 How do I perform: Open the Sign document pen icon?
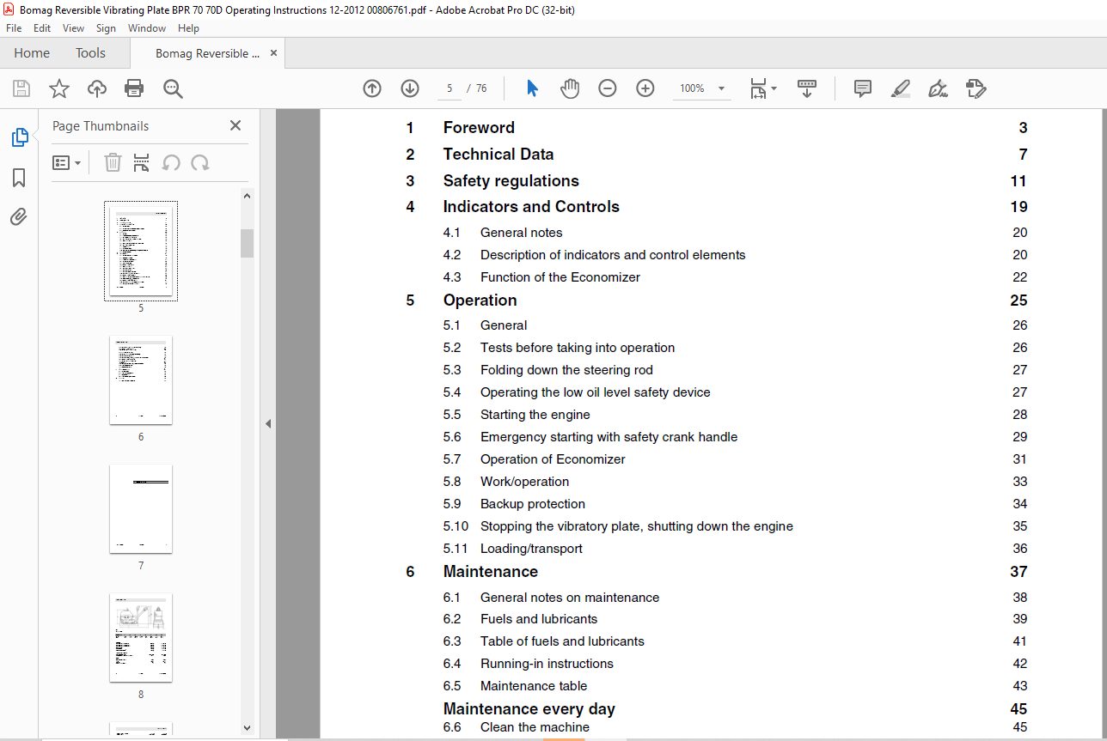pos(938,88)
